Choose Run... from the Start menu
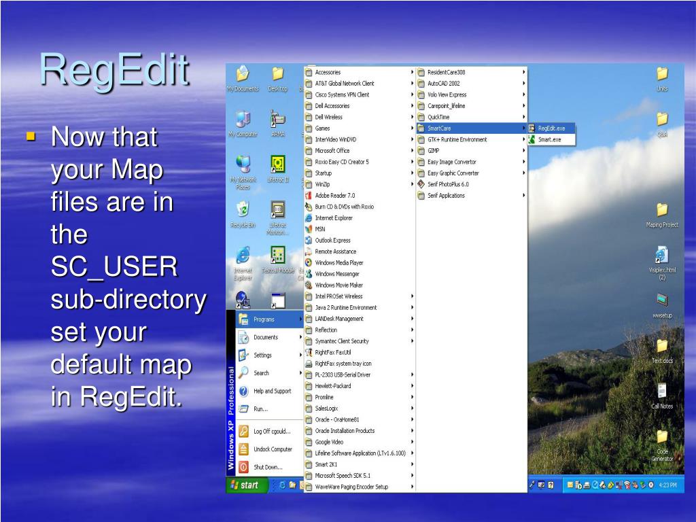The image size is (696, 522). (269, 408)
